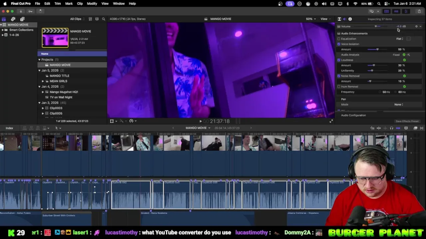Toggle browser clip appearance options icon

point(90,19)
